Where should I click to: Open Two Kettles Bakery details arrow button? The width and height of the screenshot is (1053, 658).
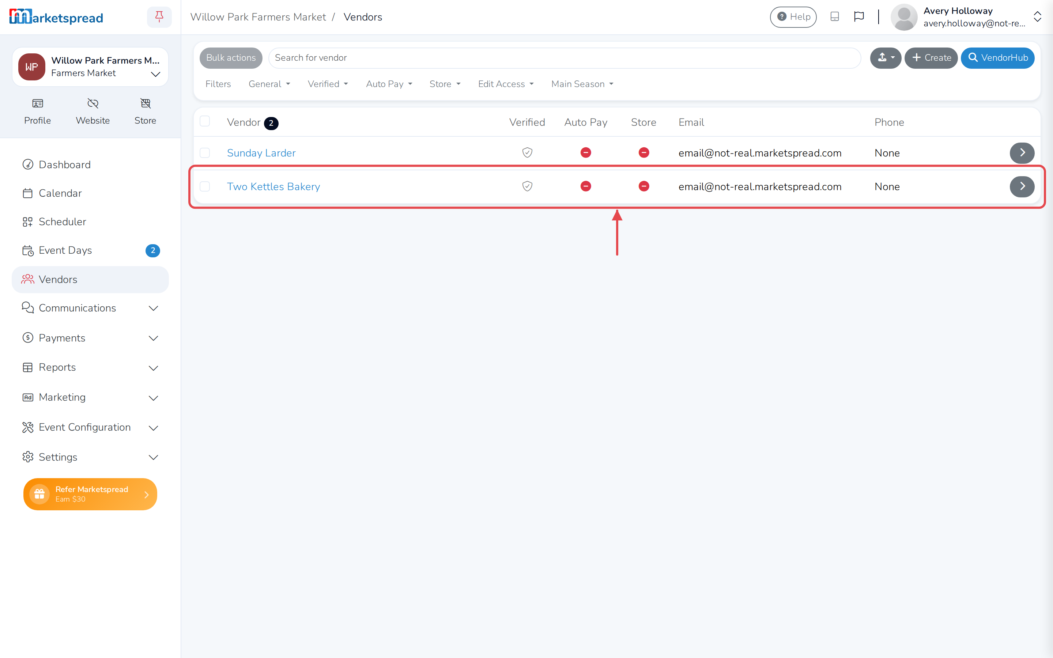pyautogui.click(x=1022, y=186)
